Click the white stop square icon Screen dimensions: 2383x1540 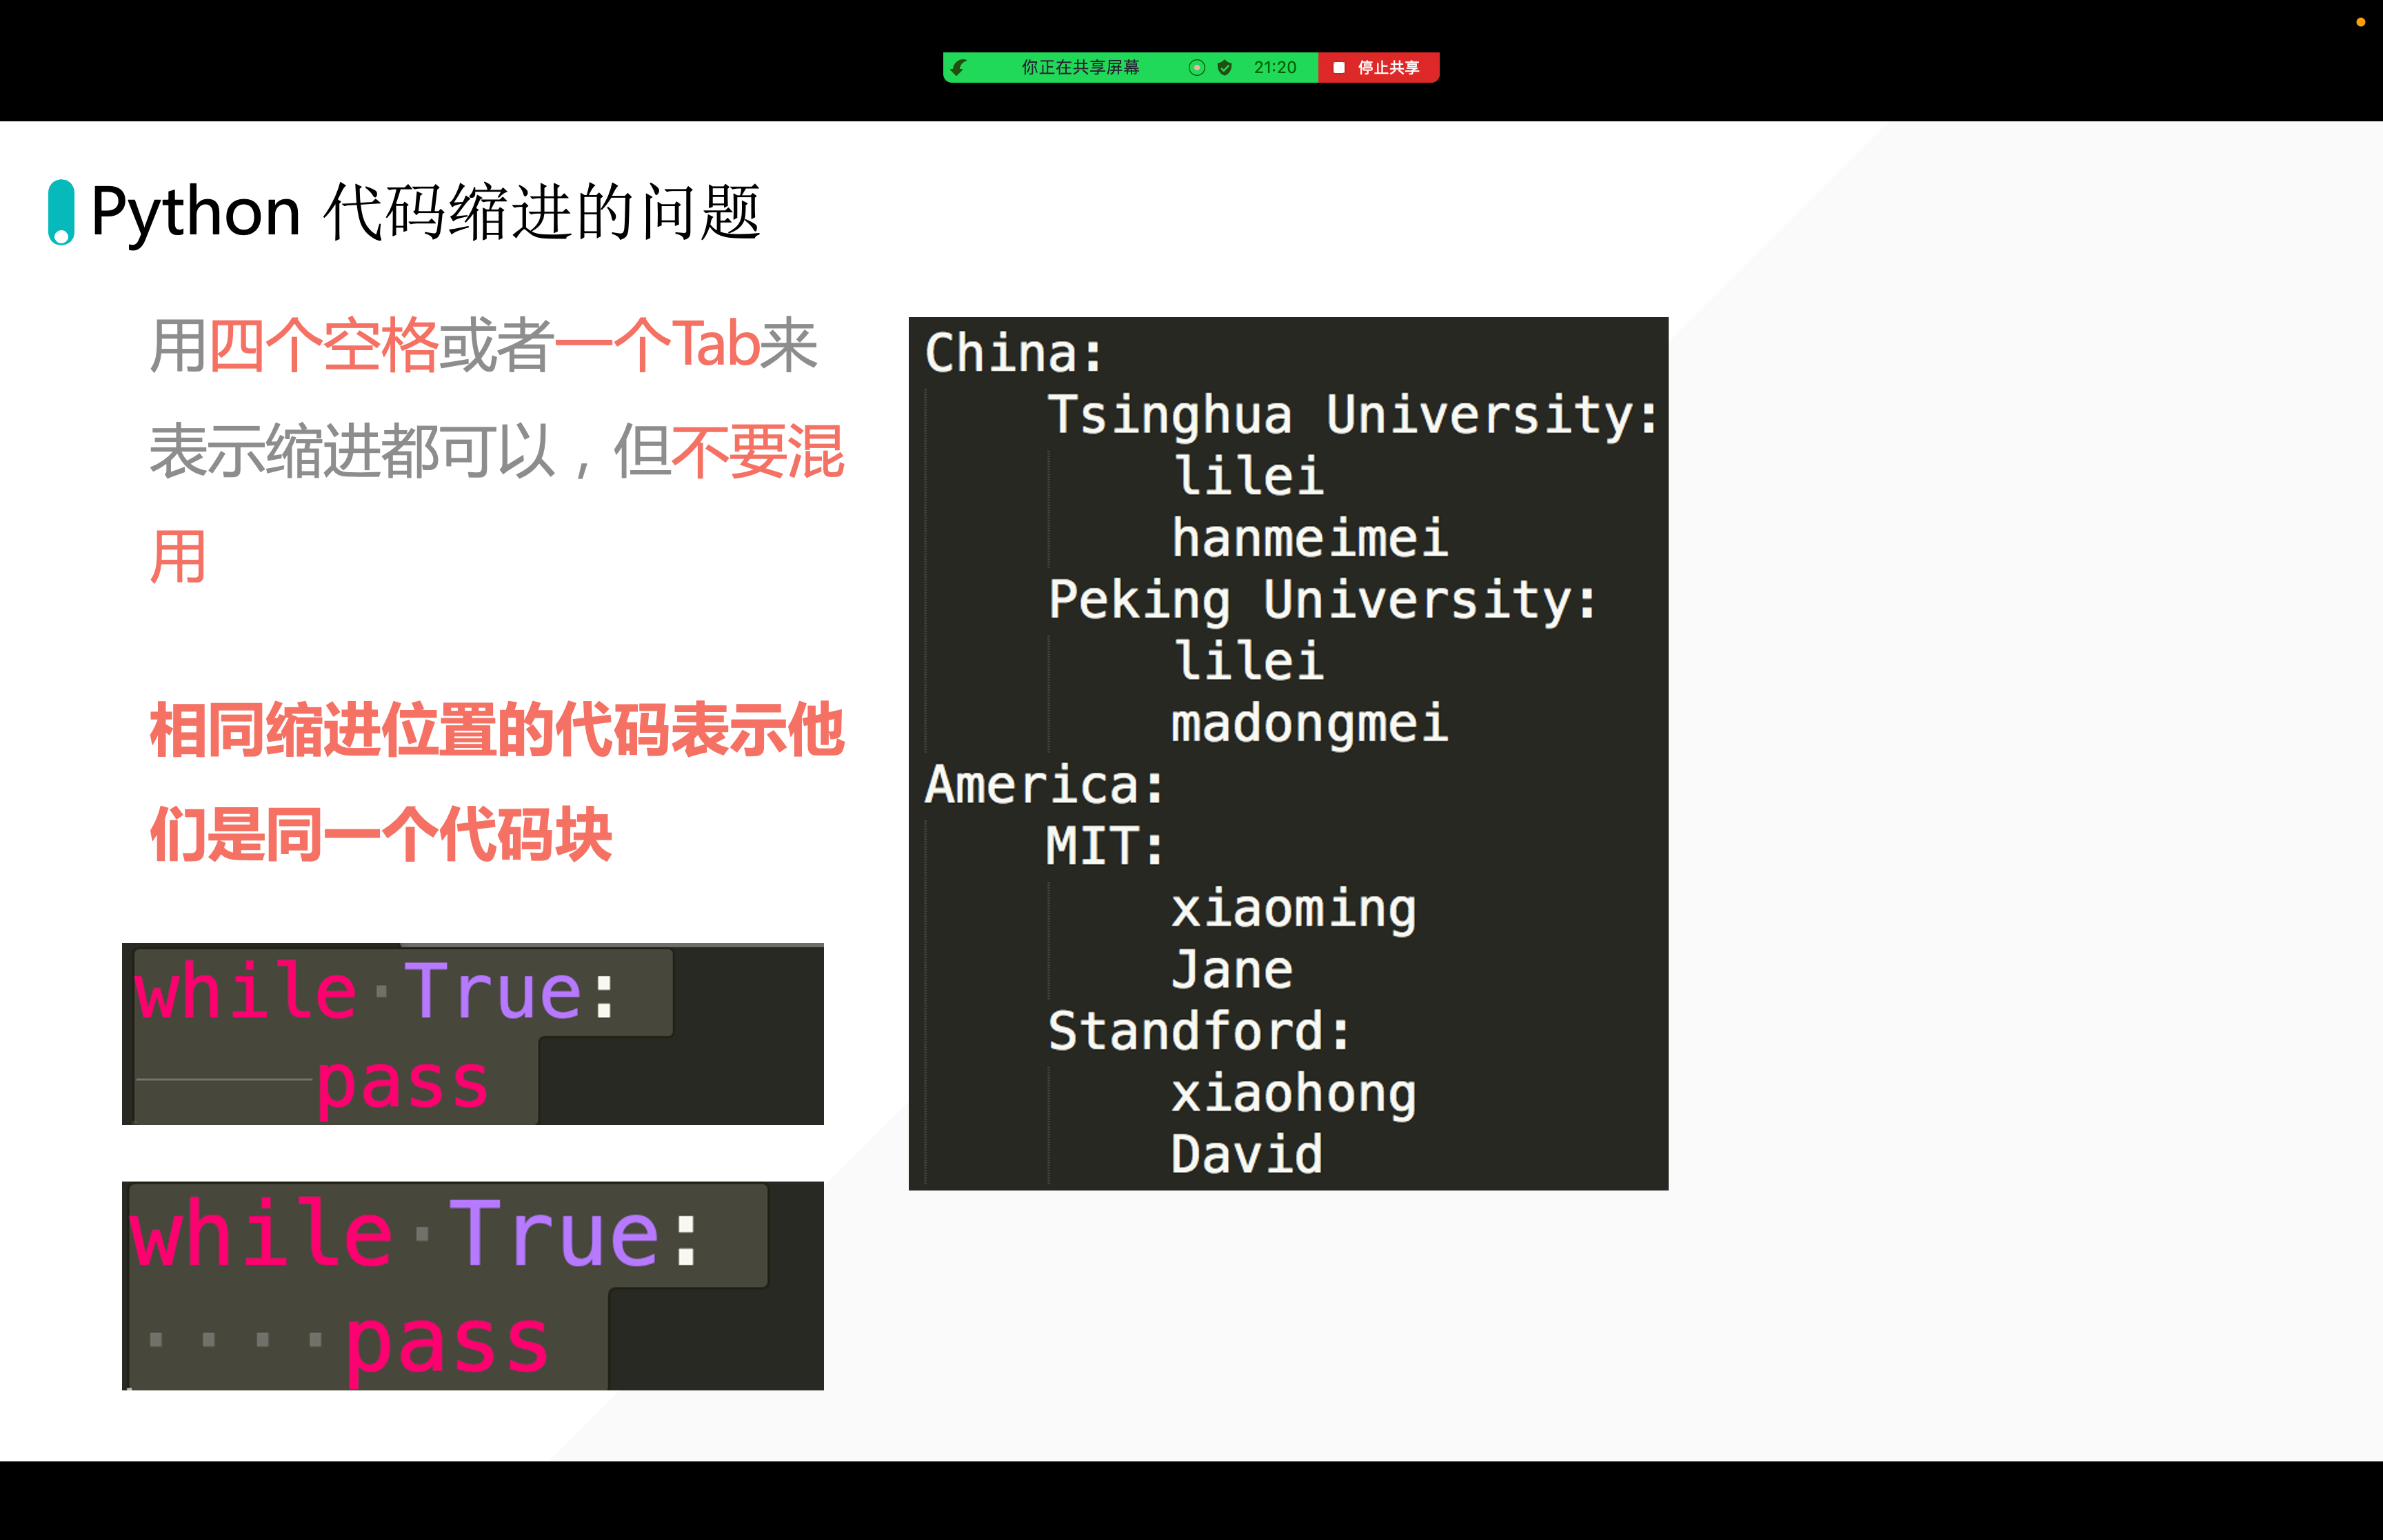coord(1339,68)
